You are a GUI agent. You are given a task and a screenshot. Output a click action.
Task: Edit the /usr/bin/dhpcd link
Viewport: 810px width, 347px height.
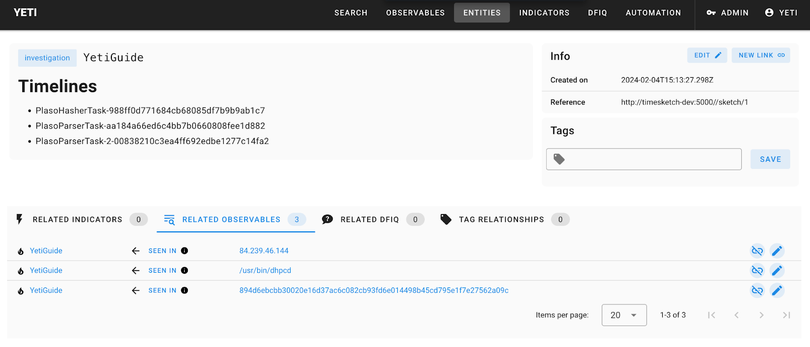click(777, 271)
